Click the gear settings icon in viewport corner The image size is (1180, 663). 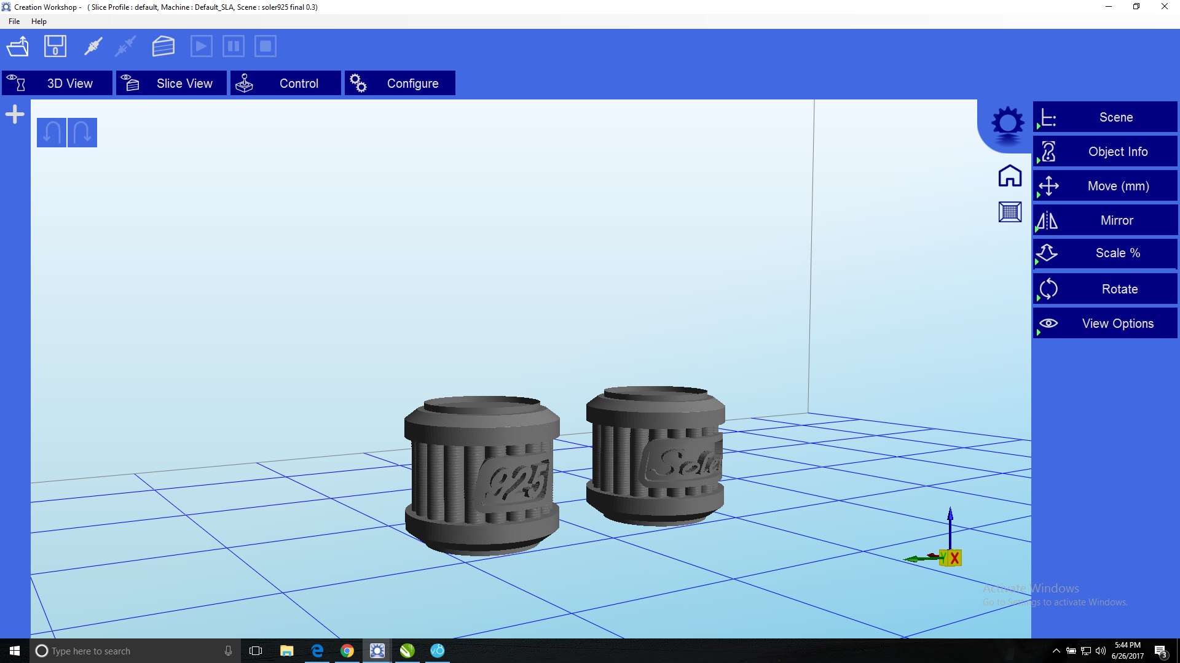tap(1008, 123)
